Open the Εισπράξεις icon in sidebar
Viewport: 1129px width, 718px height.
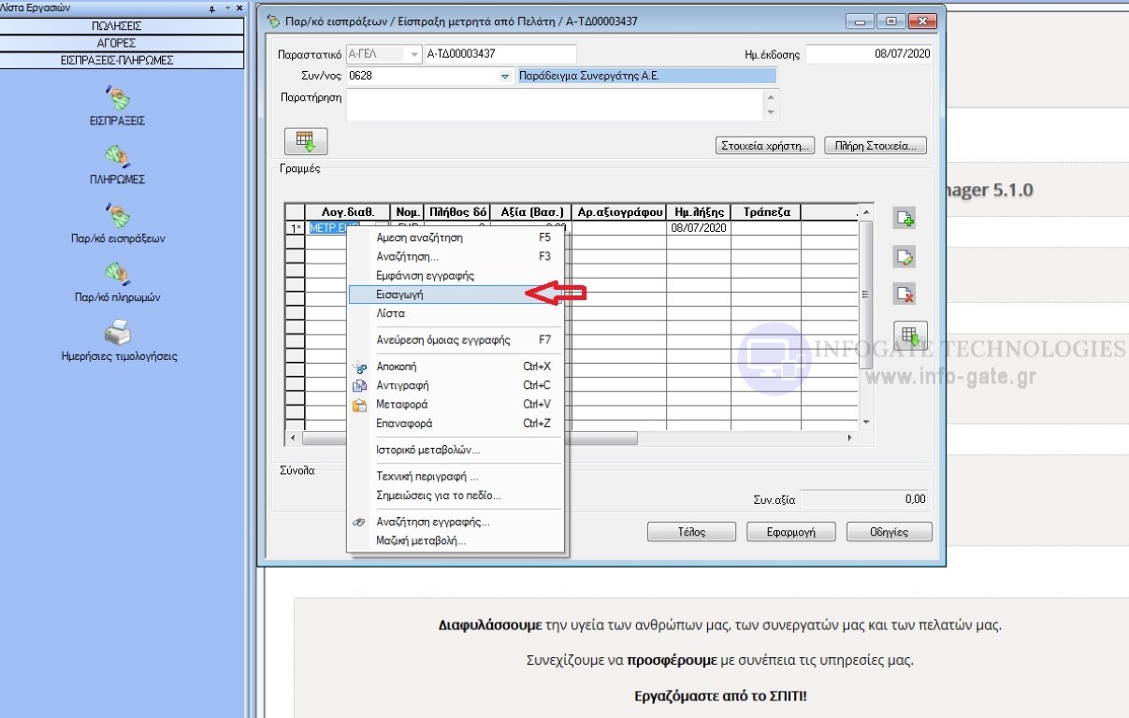(x=117, y=97)
